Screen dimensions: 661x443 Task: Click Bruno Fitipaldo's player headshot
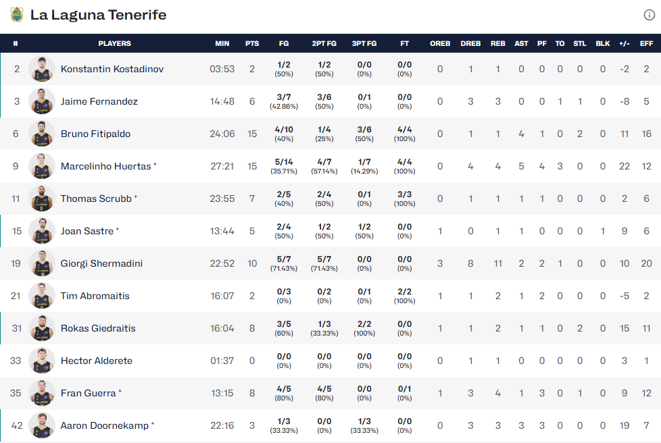click(42, 134)
